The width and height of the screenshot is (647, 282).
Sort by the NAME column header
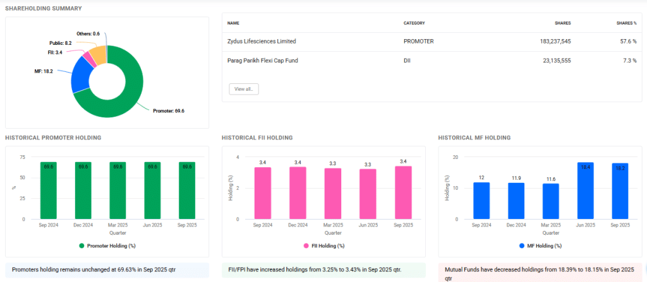click(233, 23)
